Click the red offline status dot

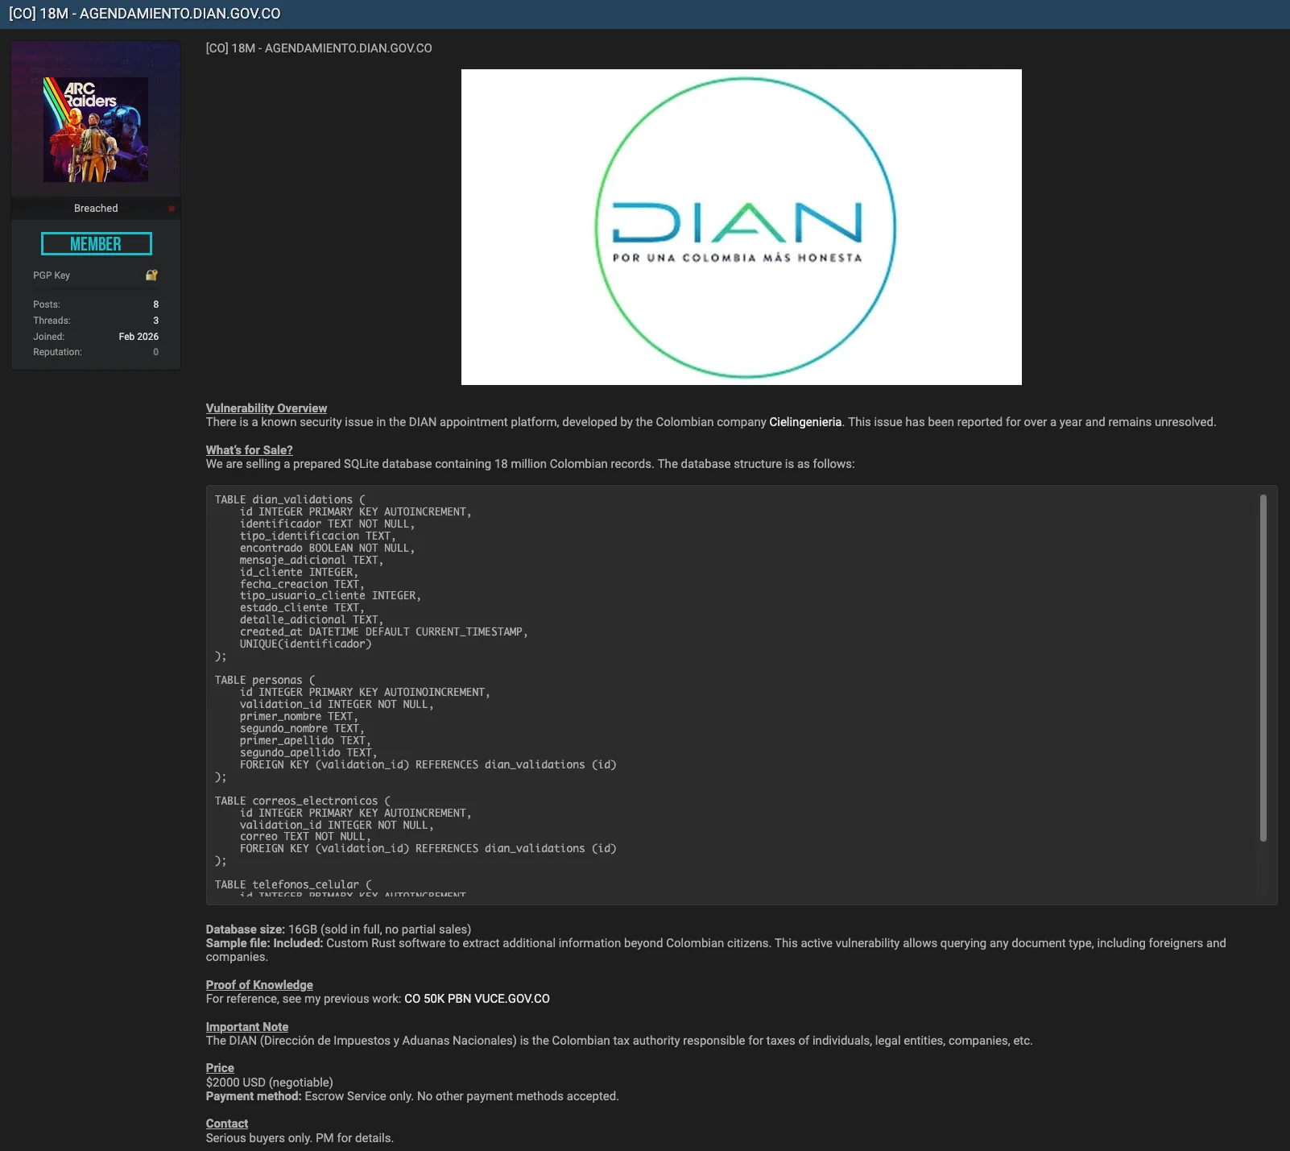point(172,209)
